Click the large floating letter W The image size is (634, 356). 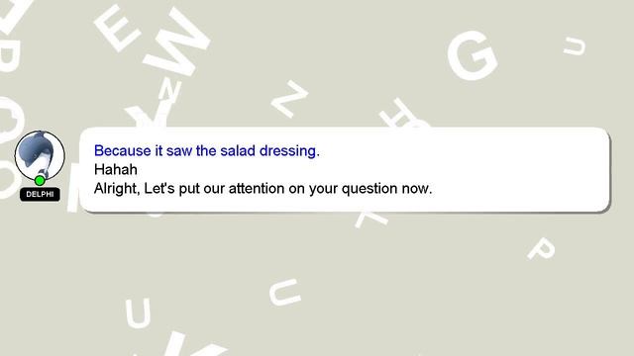176,43
